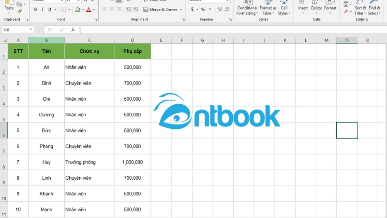Apply red Font Color
Viewport: 387px width, 218px height.
[x=89, y=9]
